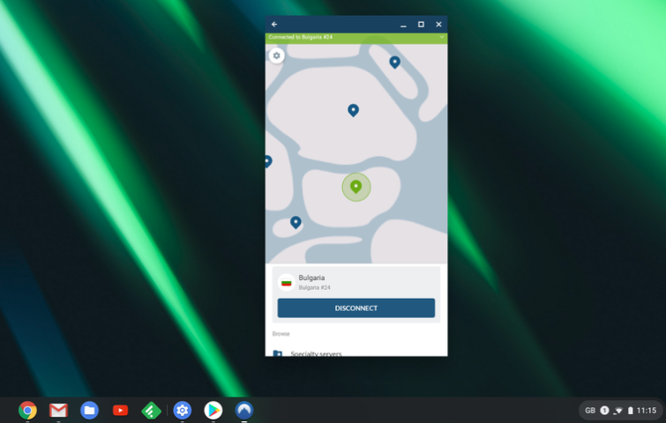
Task: Select the map pin above the Bulgaria pin
Action: click(353, 110)
